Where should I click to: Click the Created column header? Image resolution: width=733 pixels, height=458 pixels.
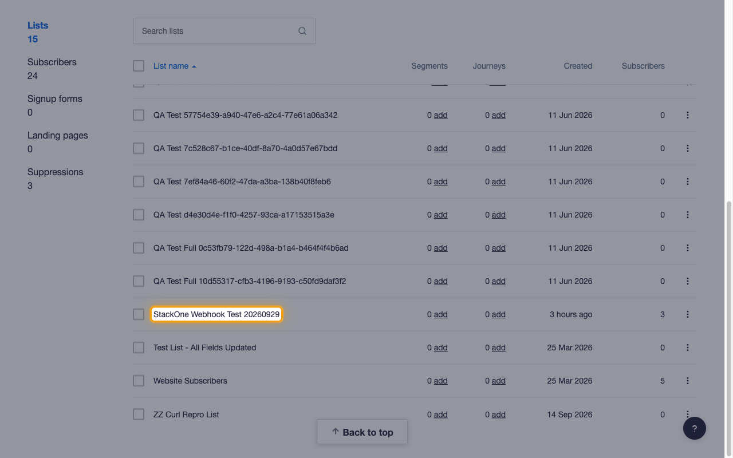coord(578,66)
